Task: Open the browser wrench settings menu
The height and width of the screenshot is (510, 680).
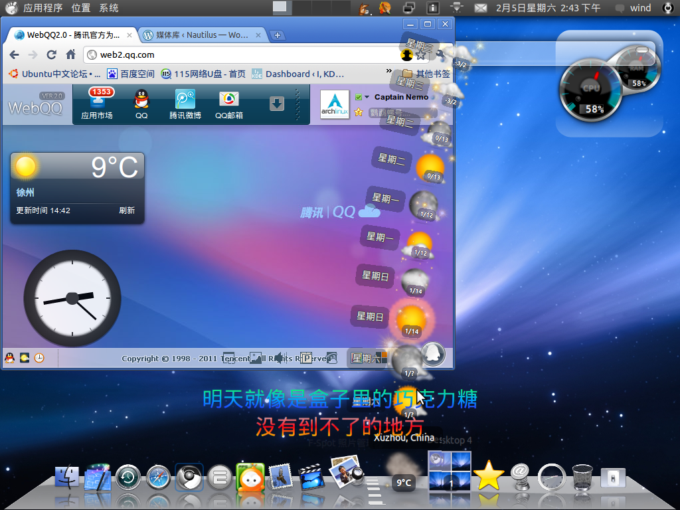Action: click(441, 54)
